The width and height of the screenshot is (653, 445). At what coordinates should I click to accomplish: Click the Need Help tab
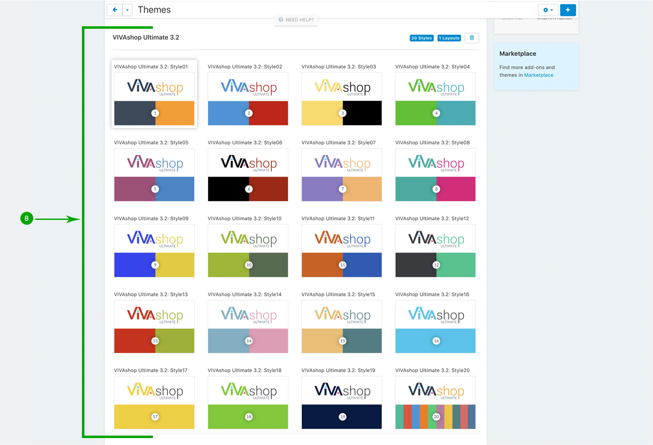pyautogui.click(x=296, y=20)
